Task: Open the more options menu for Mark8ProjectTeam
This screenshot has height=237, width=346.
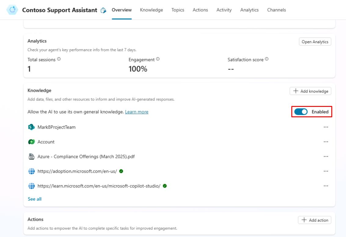Action: coord(326,127)
